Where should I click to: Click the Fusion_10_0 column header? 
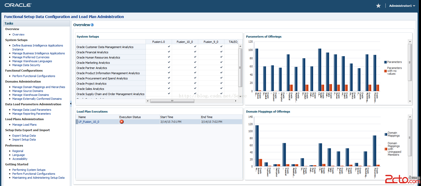tap(185, 42)
